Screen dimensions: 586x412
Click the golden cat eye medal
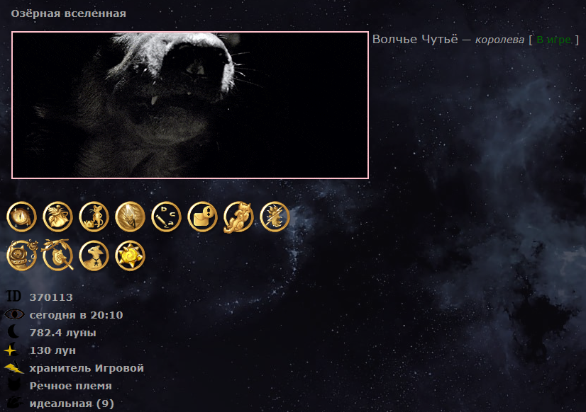(x=22, y=217)
